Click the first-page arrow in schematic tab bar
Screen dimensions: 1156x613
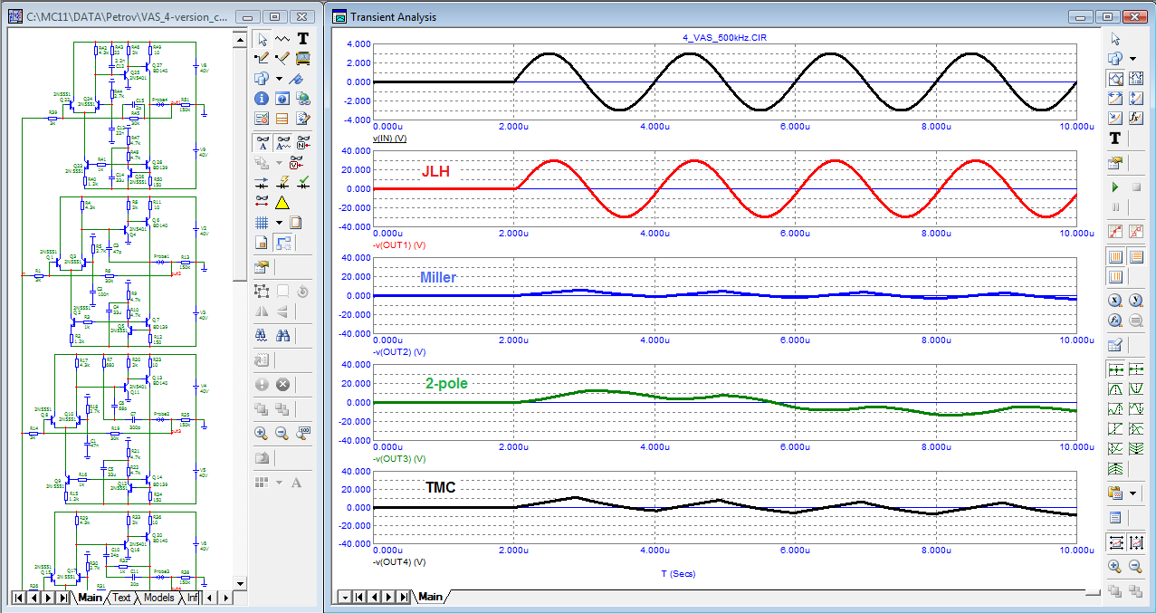(18, 598)
